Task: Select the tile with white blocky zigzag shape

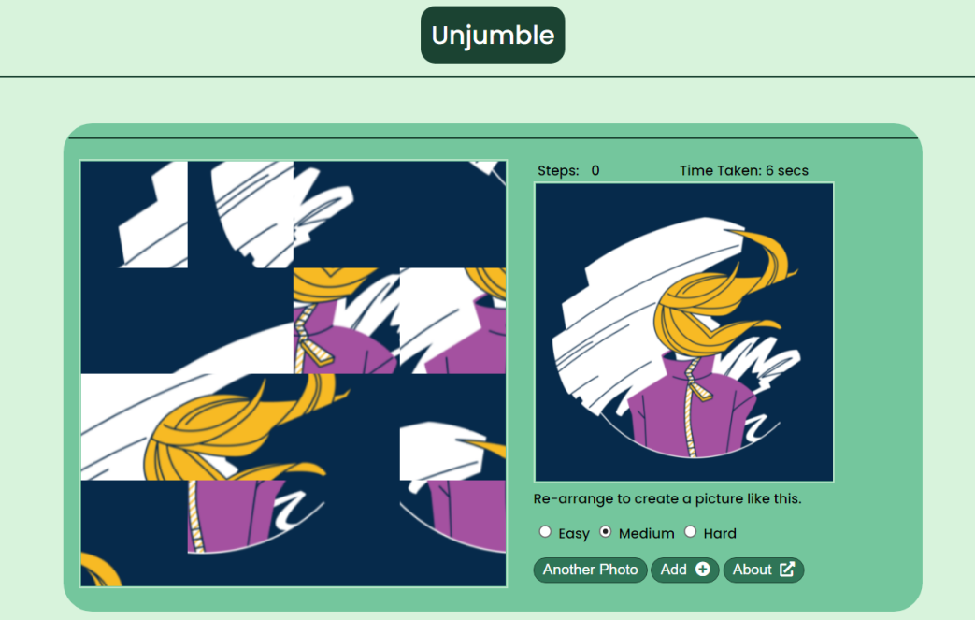Action: tap(135, 214)
